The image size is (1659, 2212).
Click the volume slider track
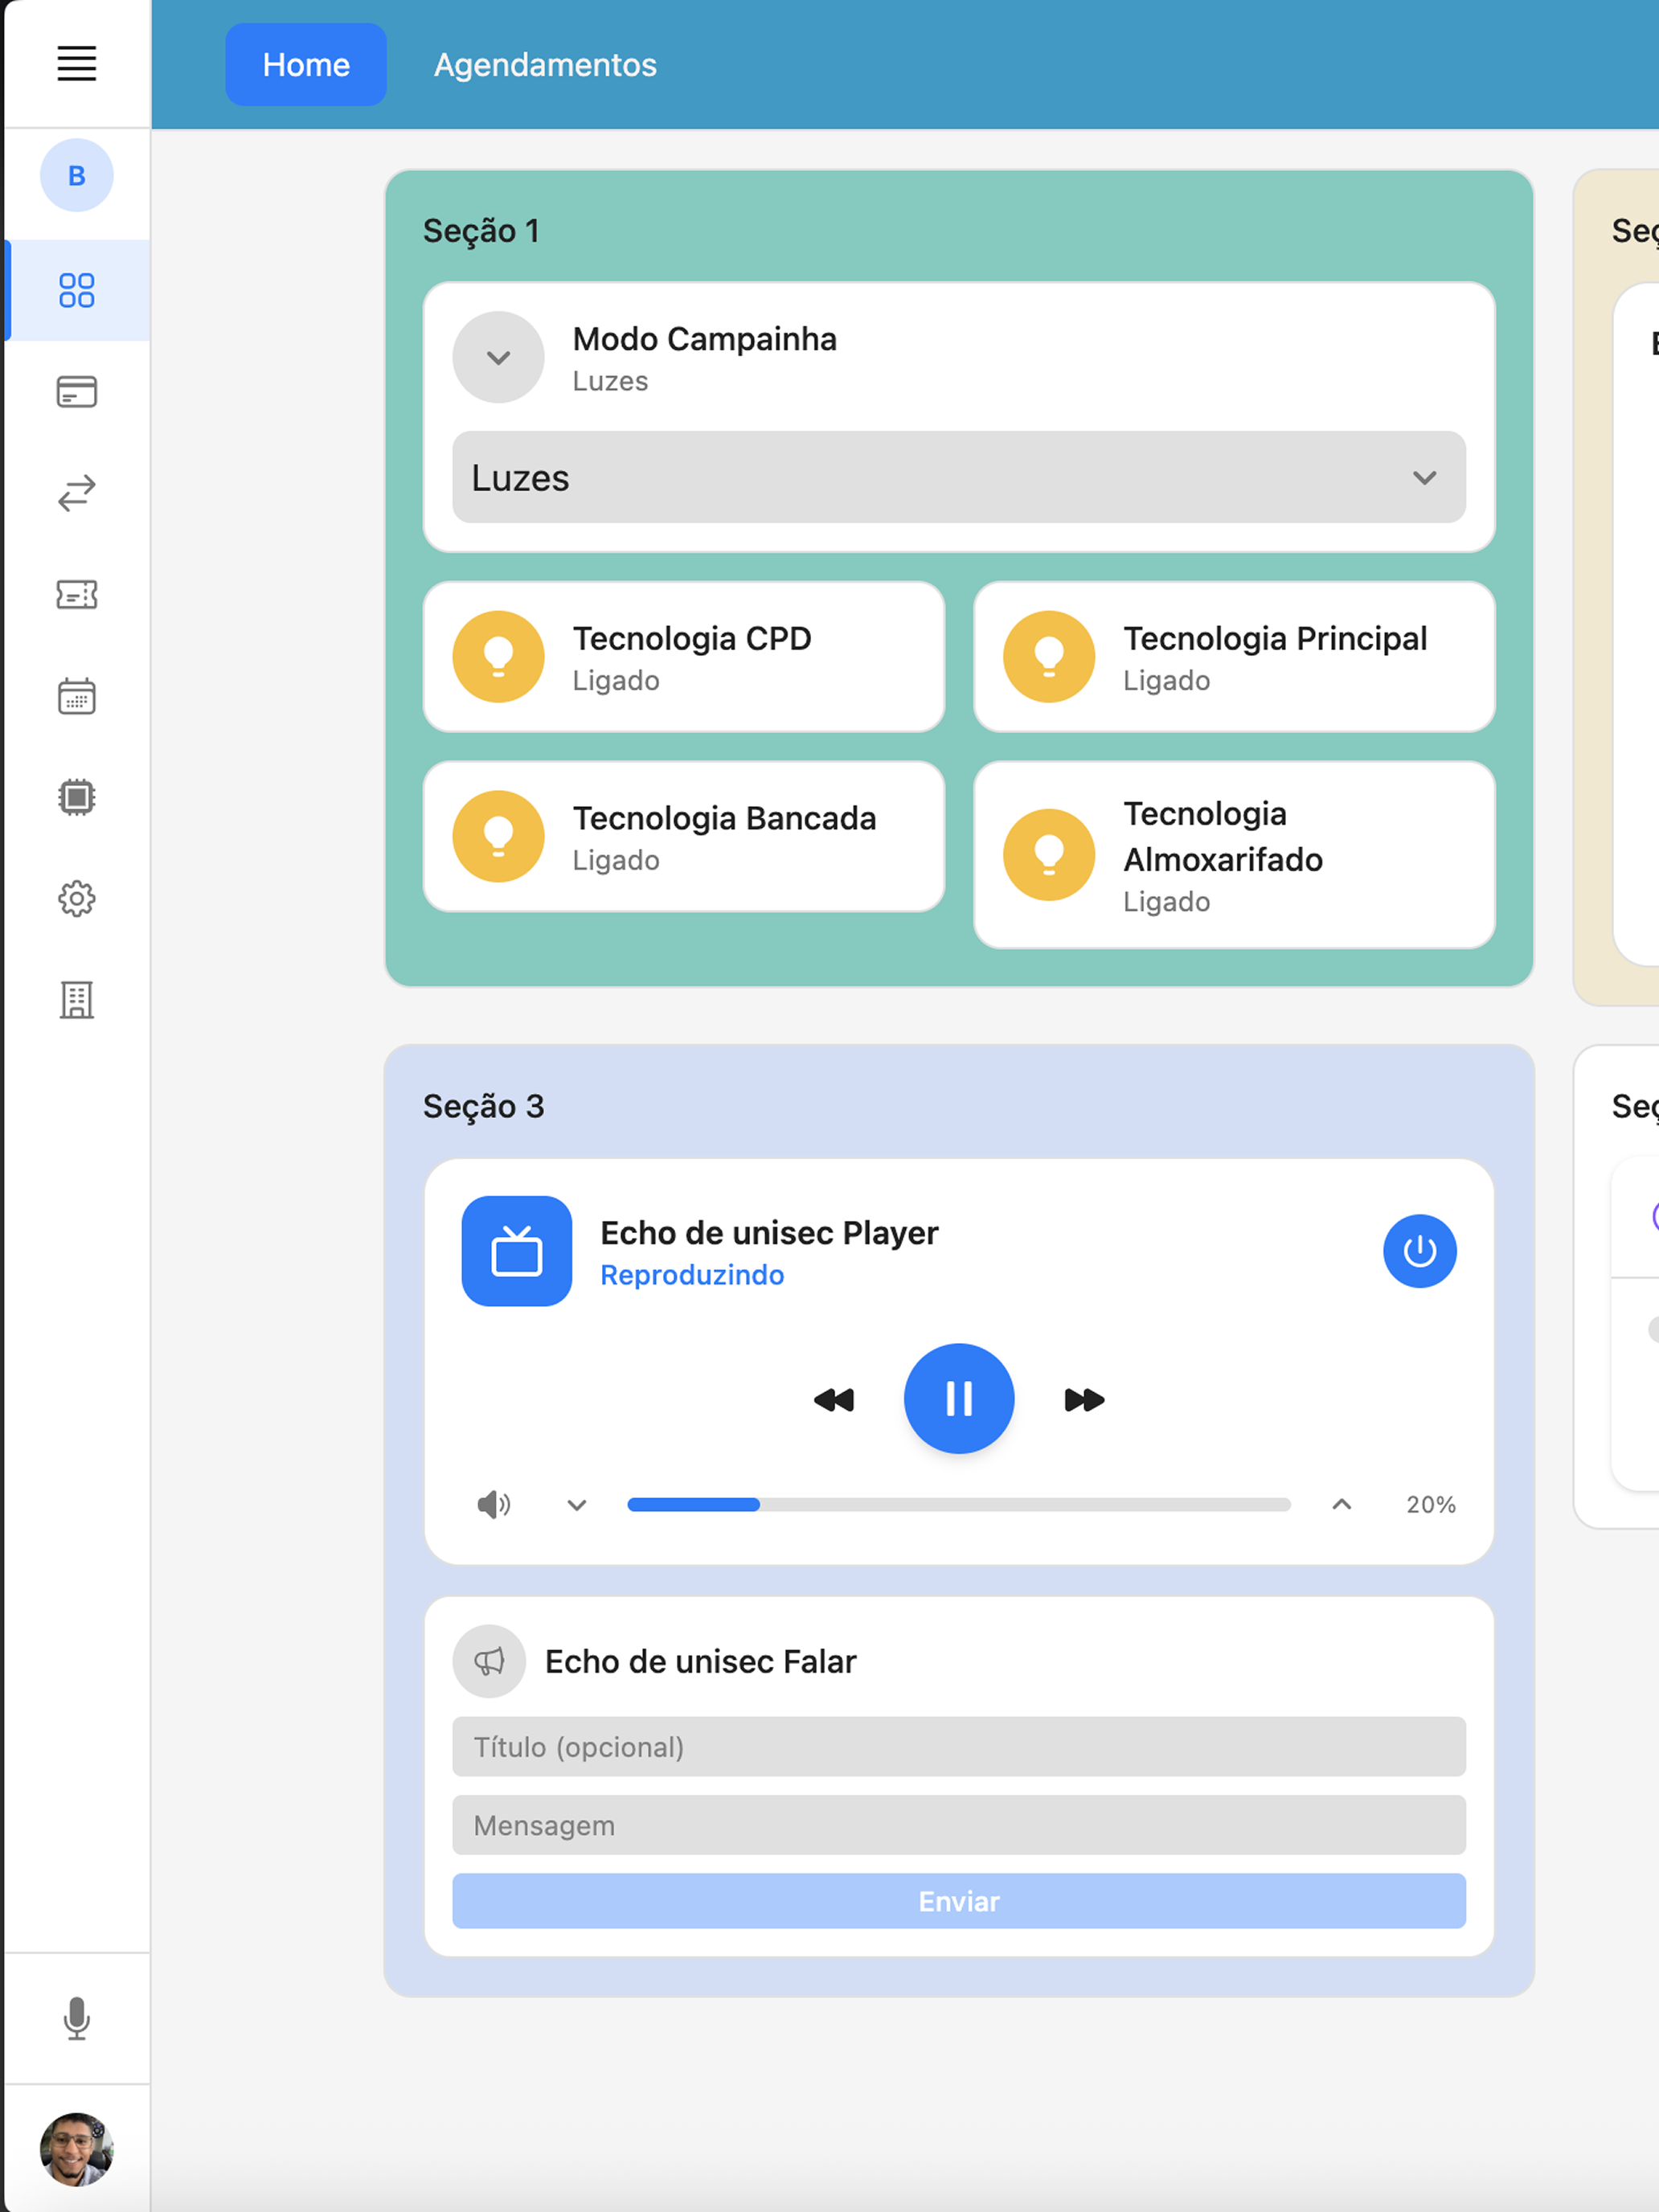(959, 1504)
